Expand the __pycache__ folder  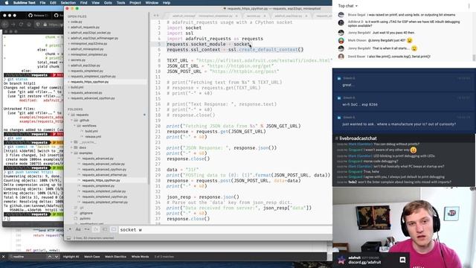click(72, 142)
